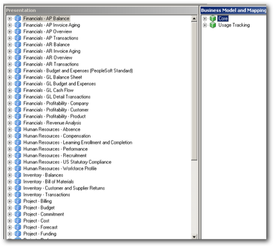
Task: Click the Presentation vertical scrollbar thumb
Action: 194,91
